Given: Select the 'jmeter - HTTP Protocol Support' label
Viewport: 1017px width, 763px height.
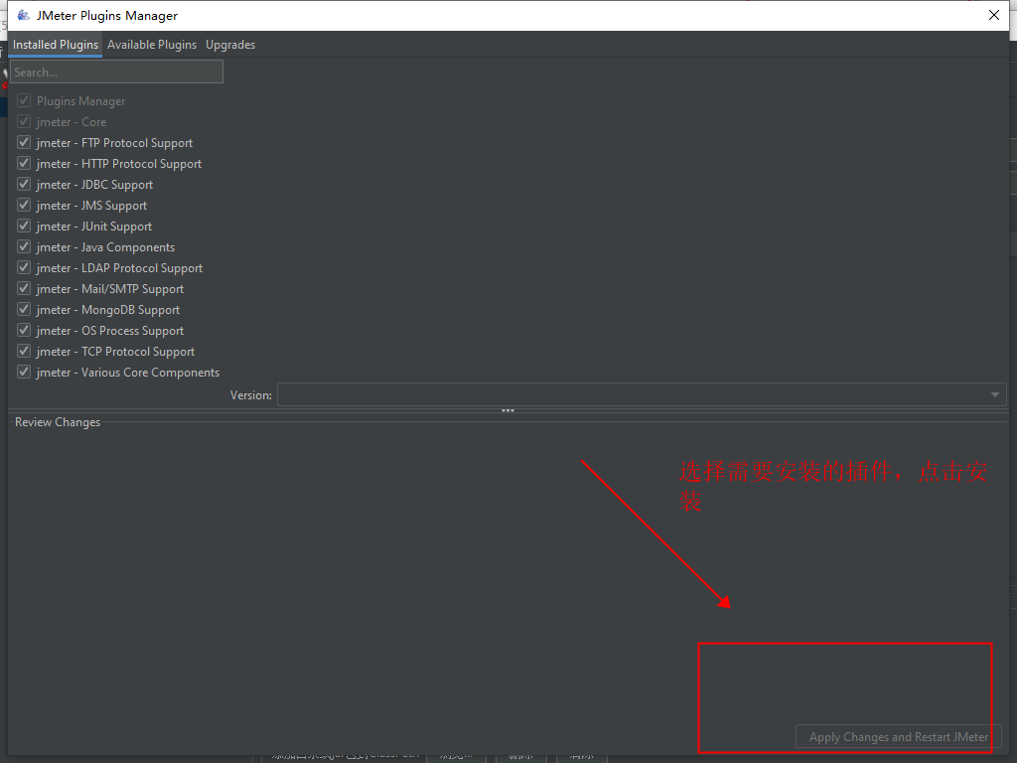Looking at the screenshot, I should (x=119, y=164).
